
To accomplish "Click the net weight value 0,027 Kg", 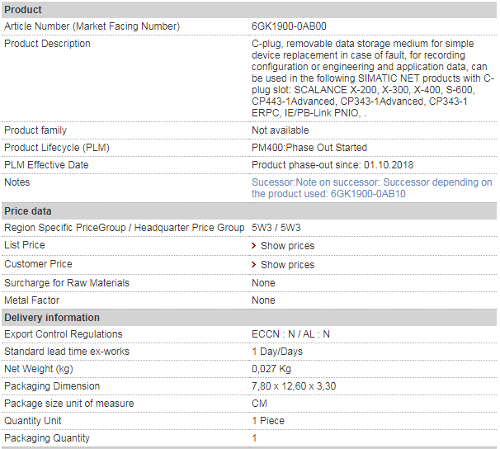I will (271, 369).
